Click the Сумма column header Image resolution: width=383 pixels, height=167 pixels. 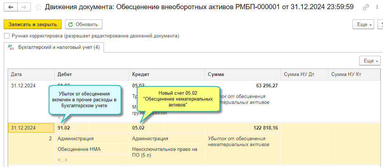pos(216,75)
